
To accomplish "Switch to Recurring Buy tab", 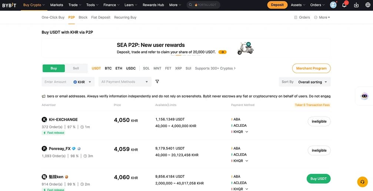I will [125, 17].
